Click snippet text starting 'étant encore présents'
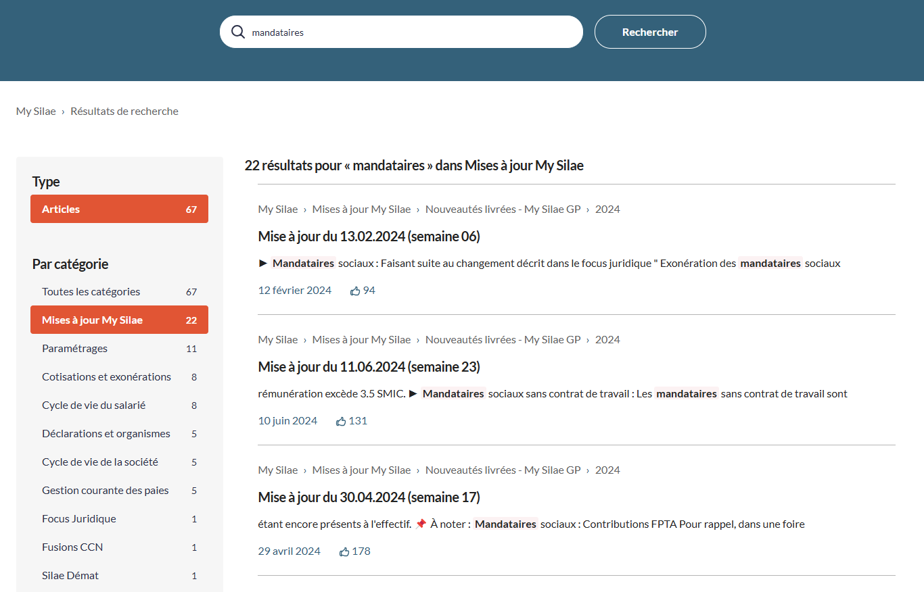The image size is (924, 592). [x=532, y=524]
